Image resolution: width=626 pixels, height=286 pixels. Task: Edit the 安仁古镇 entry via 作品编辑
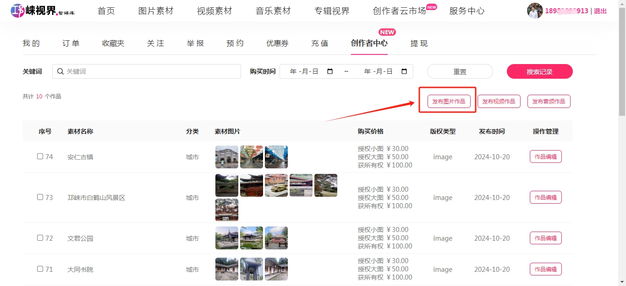tap(545, 156)
